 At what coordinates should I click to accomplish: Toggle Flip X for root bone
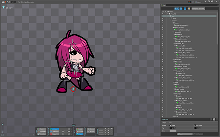[172, 128]
